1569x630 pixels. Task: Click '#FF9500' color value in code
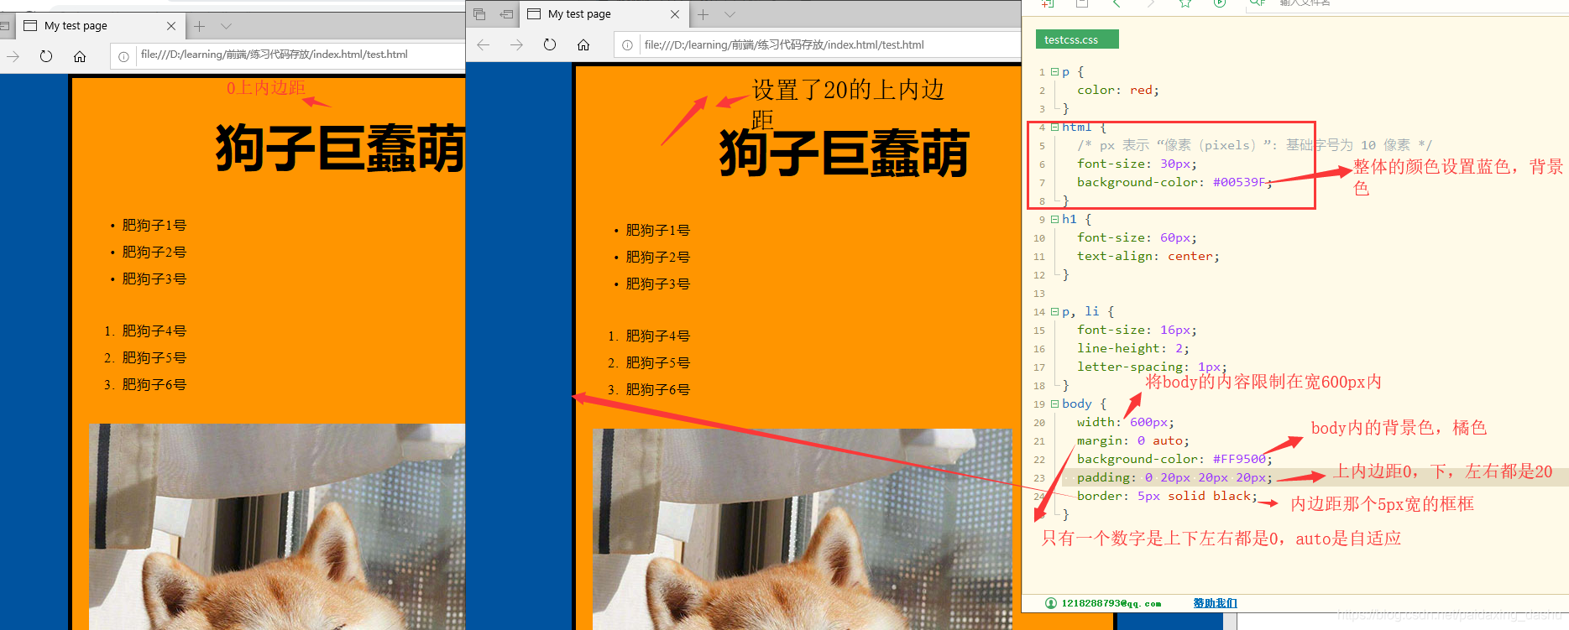1239,460
